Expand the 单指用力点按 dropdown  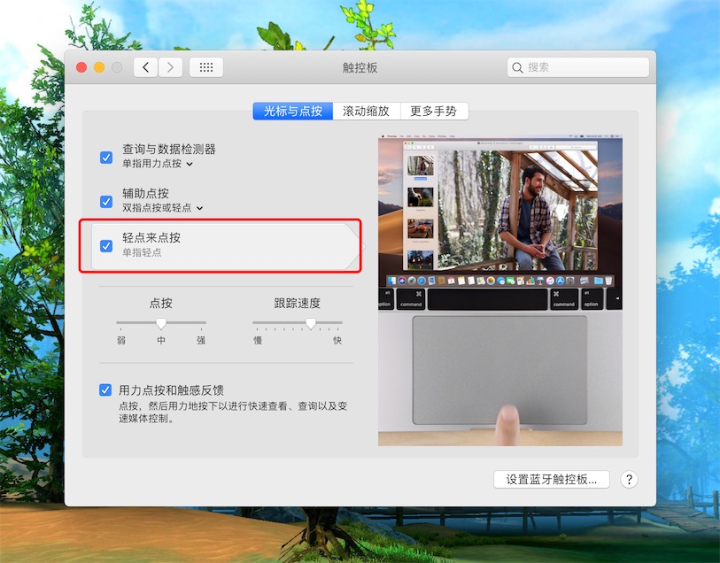(x=158, y=164)
